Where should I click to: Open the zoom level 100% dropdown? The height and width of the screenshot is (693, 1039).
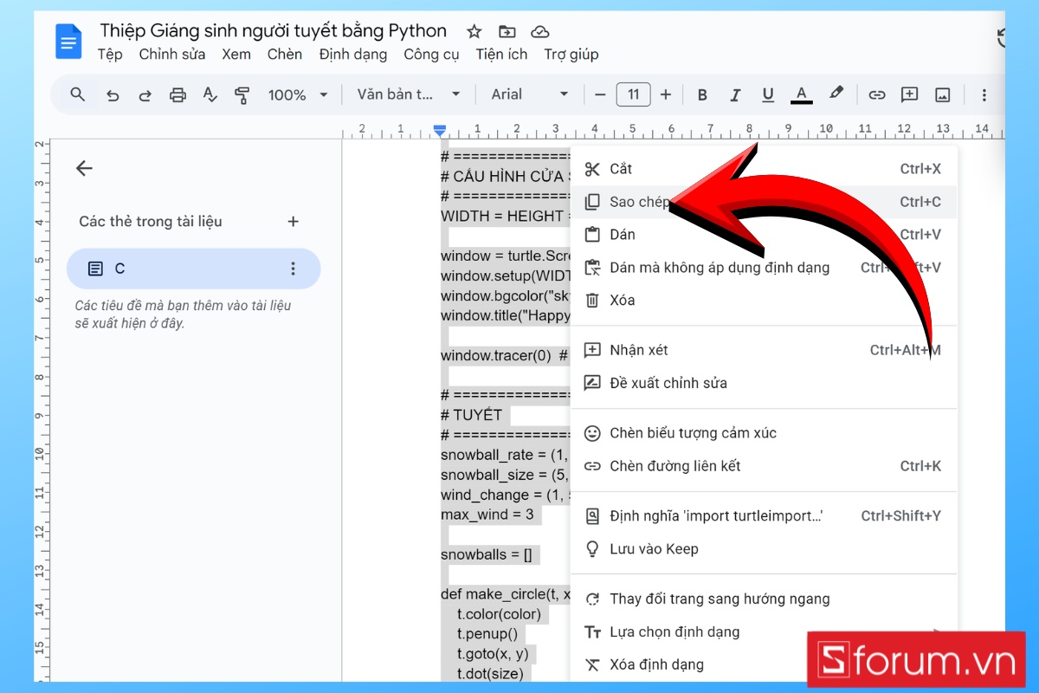297,94
